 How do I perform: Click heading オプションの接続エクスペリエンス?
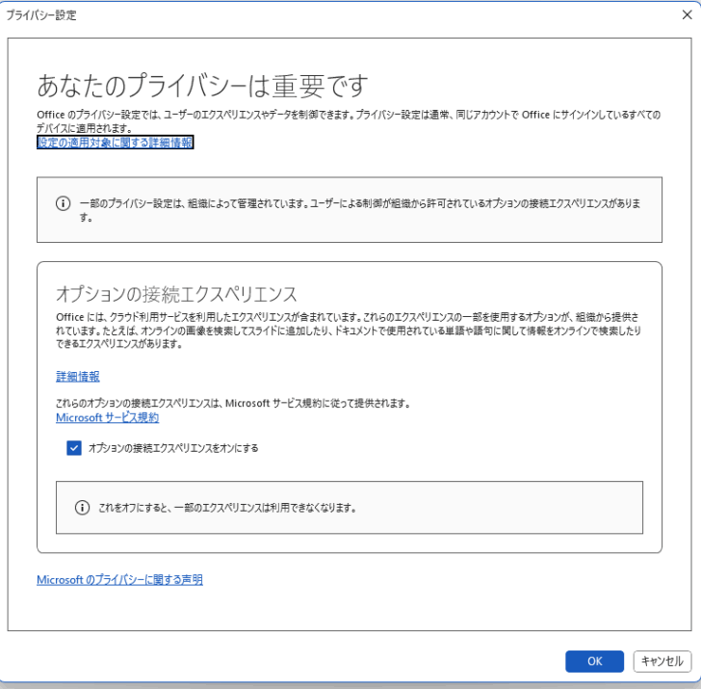[x=176, y=294]
